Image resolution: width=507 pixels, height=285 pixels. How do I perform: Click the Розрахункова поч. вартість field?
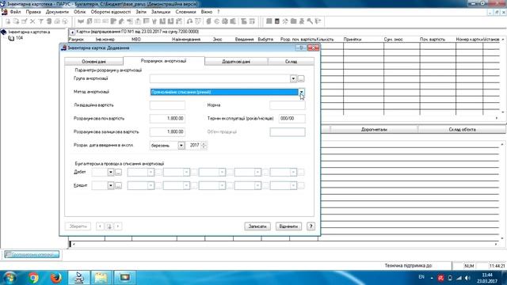[167, 119]
